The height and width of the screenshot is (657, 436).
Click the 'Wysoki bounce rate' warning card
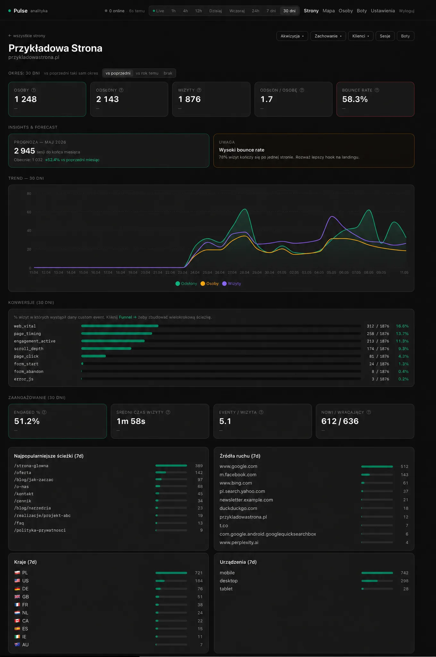tap(314, 150)
